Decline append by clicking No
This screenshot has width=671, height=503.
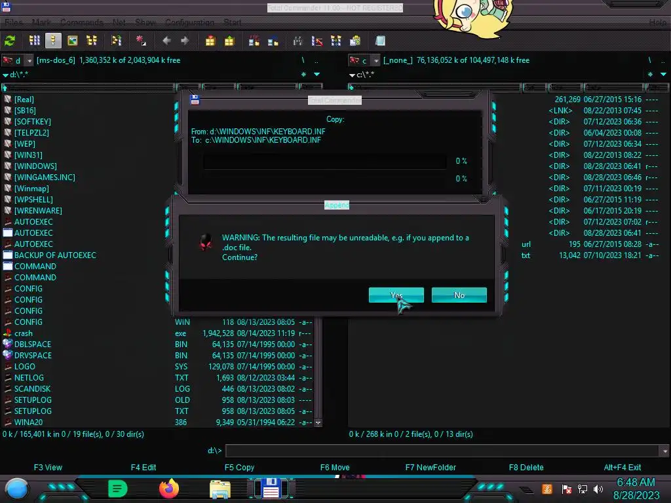(459, 295)
